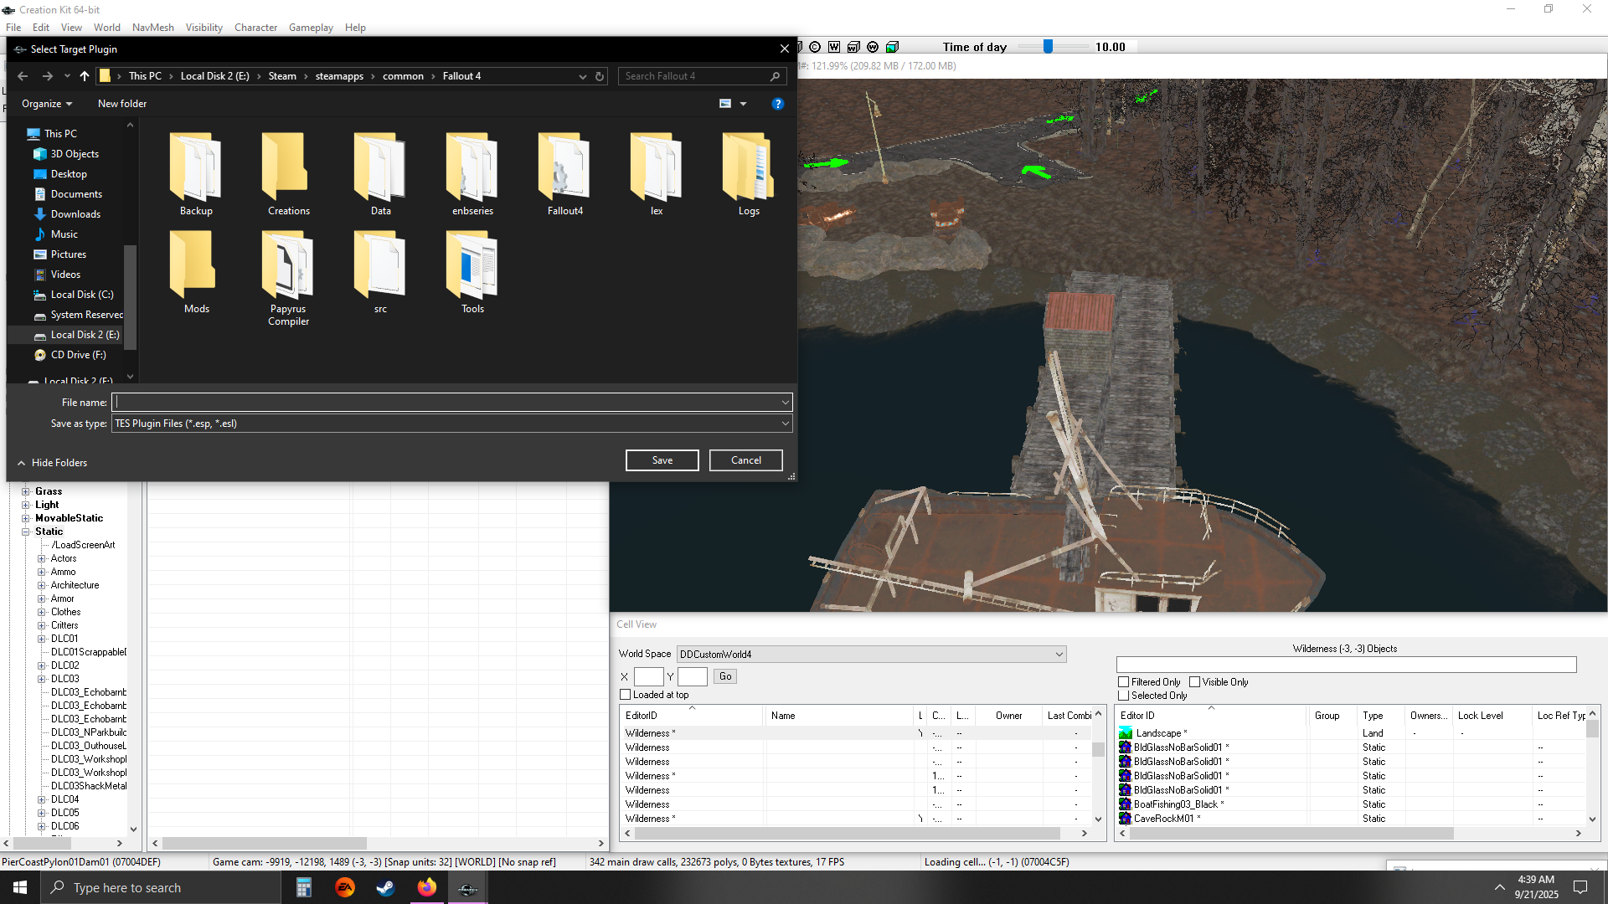The width and height of the screenshot is (1608, 904).
Task: Adjust the Time of day slider
Action: pyautogui.click(x=1048, y=47)
